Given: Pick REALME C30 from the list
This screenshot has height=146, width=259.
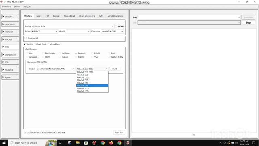Looking at the screenshot, I should (92, 75).
